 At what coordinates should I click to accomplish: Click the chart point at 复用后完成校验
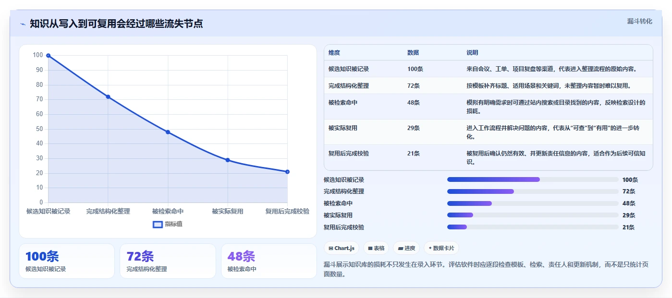pyautogui.click(x=287, y=172)
